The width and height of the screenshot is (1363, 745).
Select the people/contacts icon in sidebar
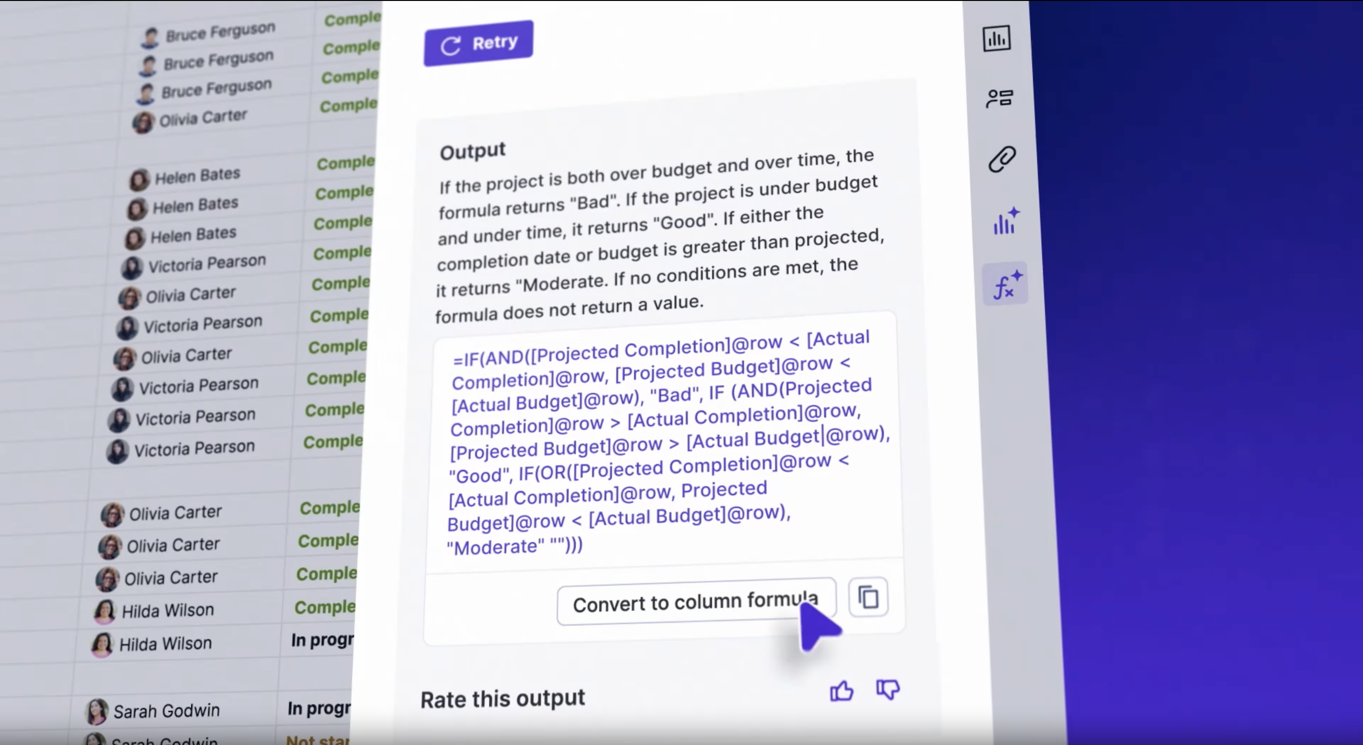(999, 99)
